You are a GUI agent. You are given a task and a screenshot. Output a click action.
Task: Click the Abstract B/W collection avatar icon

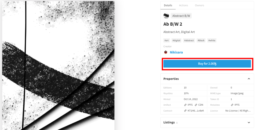click(x=166, y=16)
